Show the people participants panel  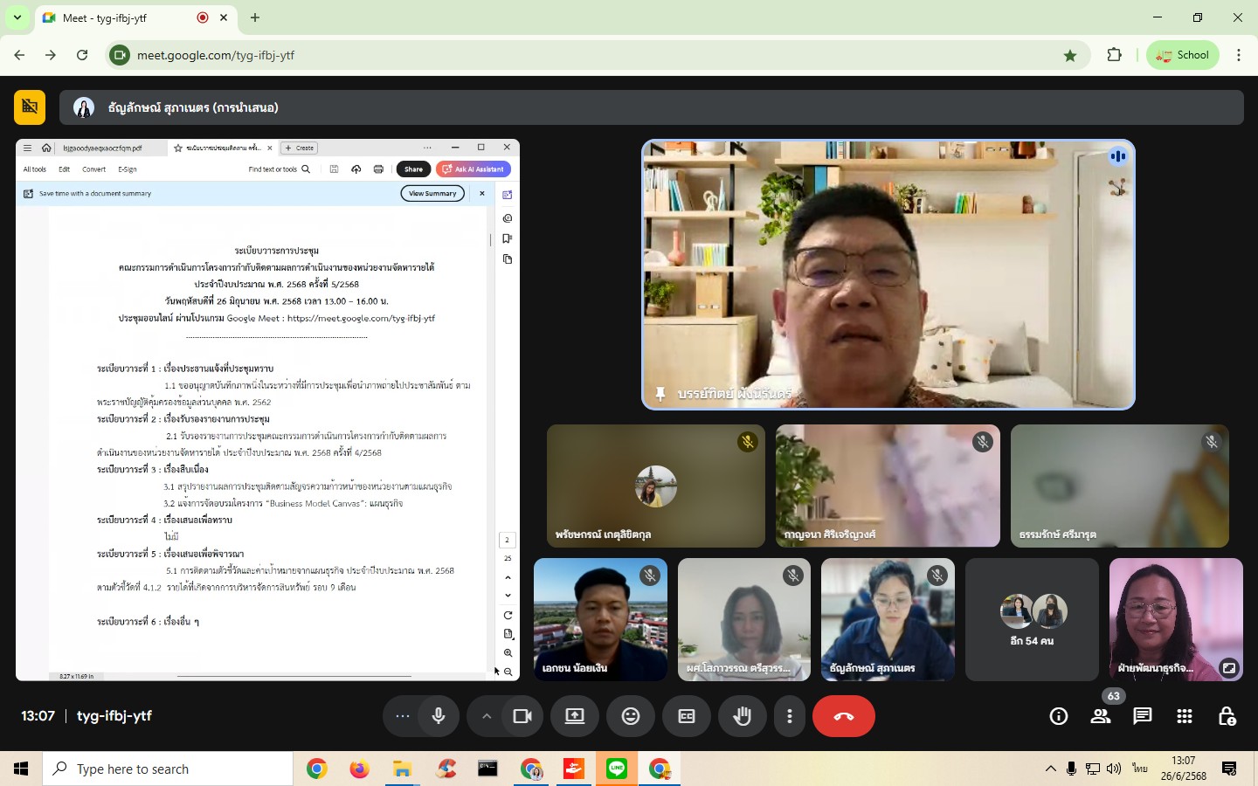point(1101,716)
